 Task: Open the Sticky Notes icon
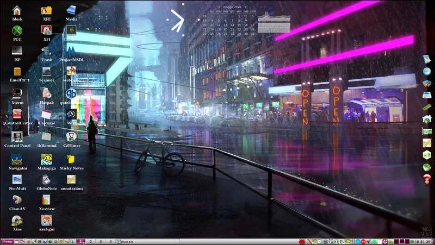pyautogui.click(x=71, y=159)
